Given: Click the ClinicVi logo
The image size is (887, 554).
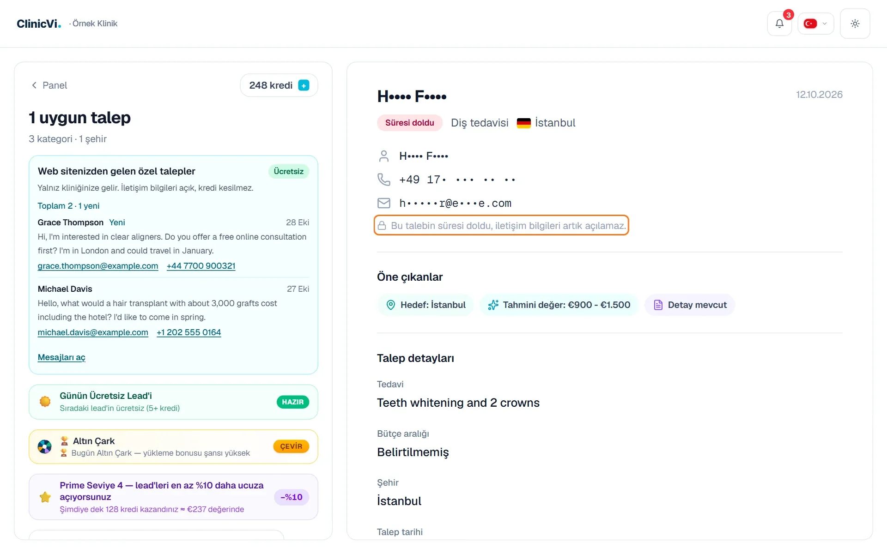Looking at the screenshot, I should click(x=39, y=24).
